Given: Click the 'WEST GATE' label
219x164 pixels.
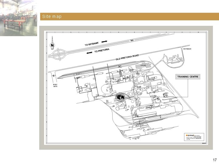Looking at the screenshot, I should pyautogui.click(x=55, y=85).
